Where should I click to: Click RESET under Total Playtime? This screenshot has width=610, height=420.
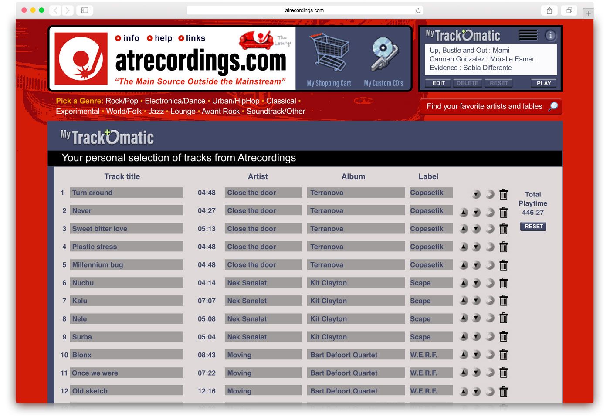[x=533, y=227]
